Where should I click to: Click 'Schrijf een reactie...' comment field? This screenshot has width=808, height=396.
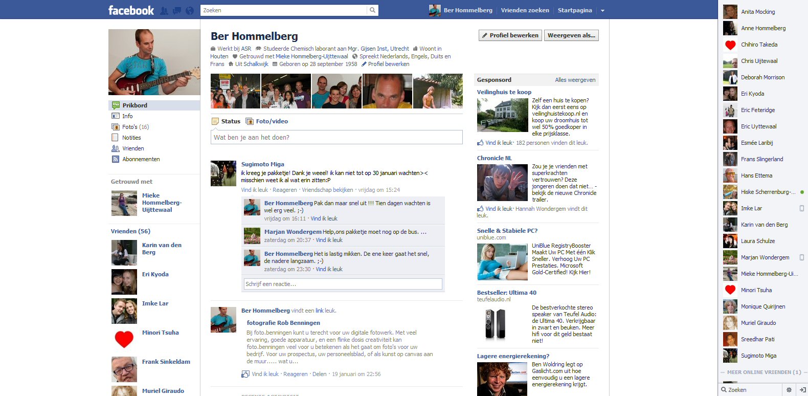(x=343, y=284)
